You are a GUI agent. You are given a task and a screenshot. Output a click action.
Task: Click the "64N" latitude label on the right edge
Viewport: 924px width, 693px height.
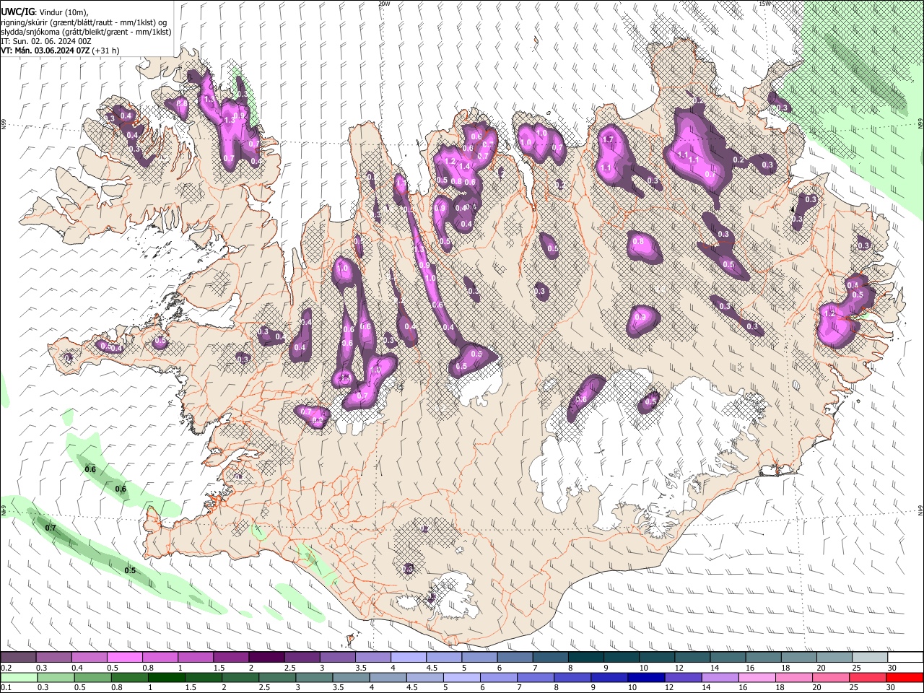(920, 510)
